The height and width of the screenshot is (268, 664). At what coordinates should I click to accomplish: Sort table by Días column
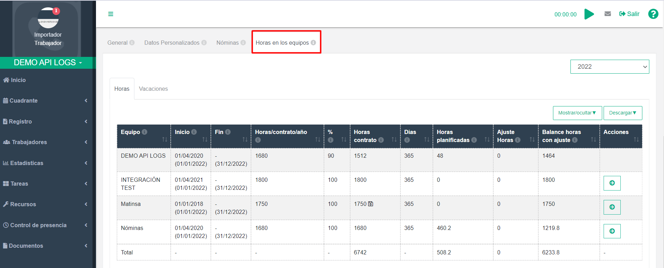point(427,140)
